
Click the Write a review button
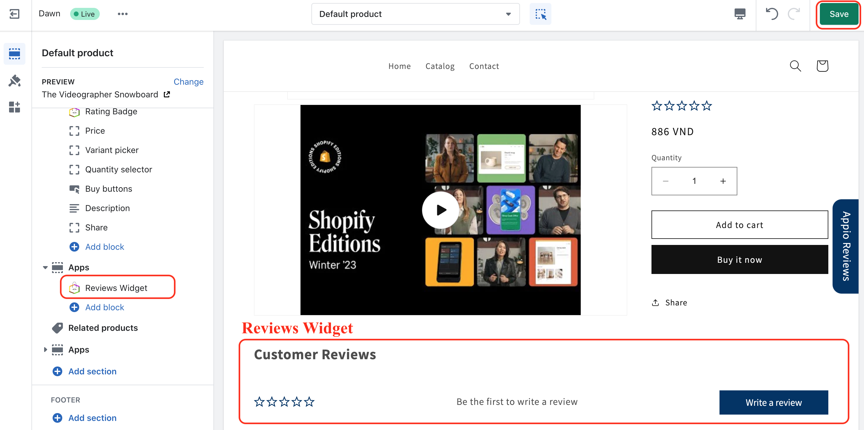773,402
